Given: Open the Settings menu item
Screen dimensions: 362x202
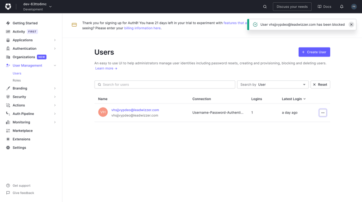Looking at the screenshot, I should pos(19,148).
